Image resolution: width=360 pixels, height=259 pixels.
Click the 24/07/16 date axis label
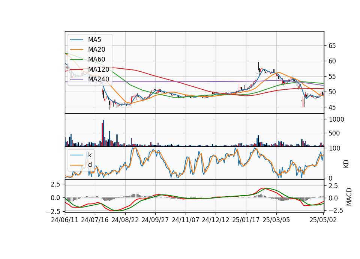(95, 220)
